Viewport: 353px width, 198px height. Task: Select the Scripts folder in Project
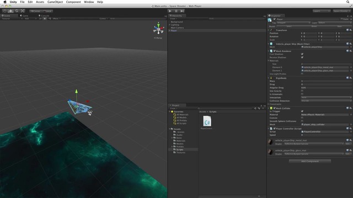[x=180, y=150]
